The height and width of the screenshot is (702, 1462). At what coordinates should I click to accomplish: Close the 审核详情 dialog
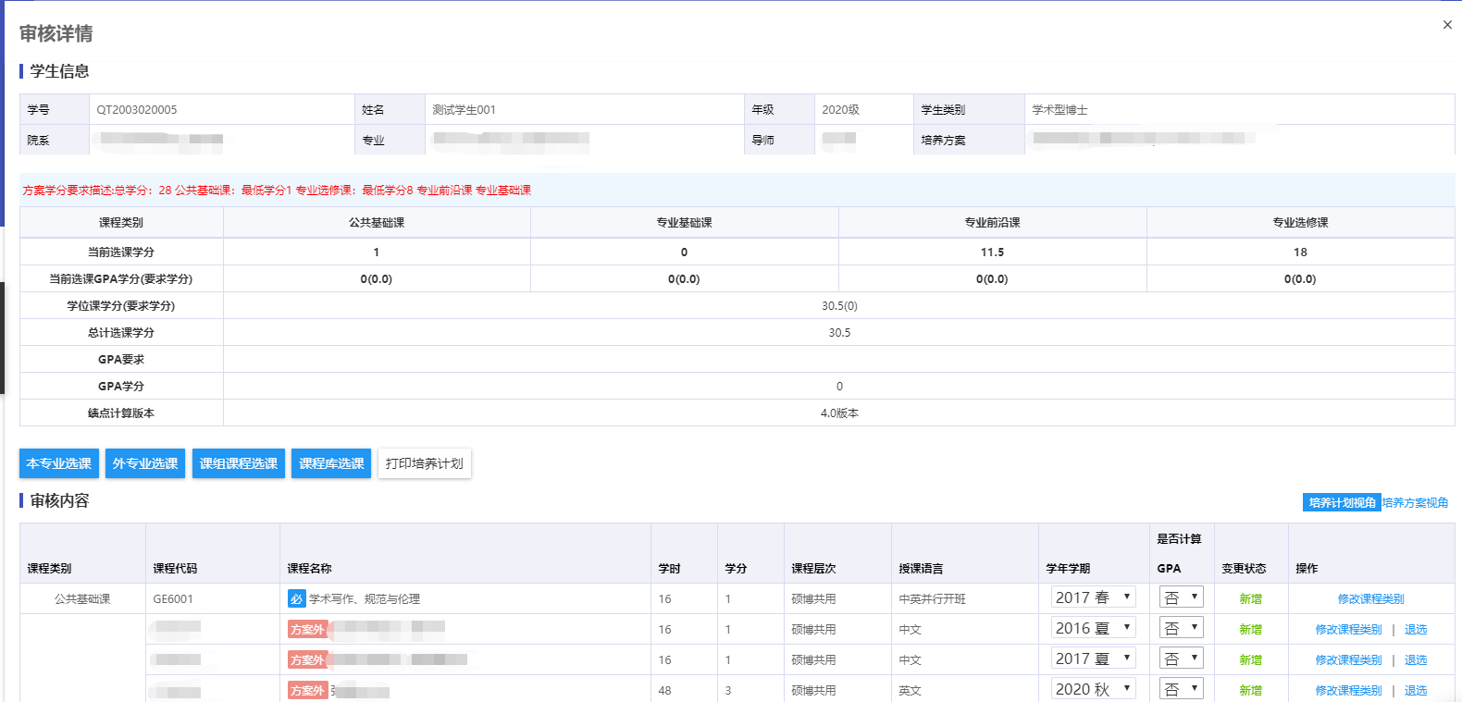tap(1447, 25)
